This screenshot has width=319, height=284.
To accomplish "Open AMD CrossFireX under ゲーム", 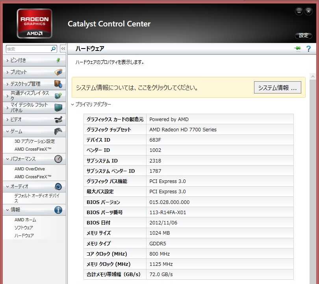I will coord(33,149).
